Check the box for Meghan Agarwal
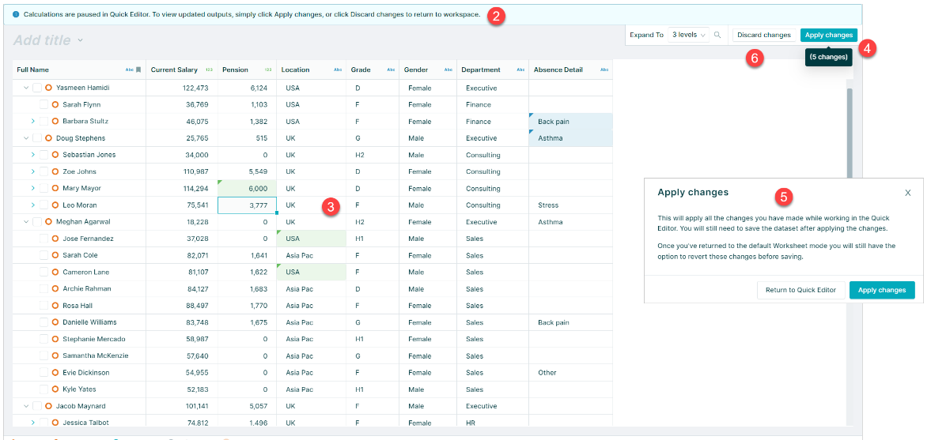This screenshot has width=931, height=440. coord(37,222)
